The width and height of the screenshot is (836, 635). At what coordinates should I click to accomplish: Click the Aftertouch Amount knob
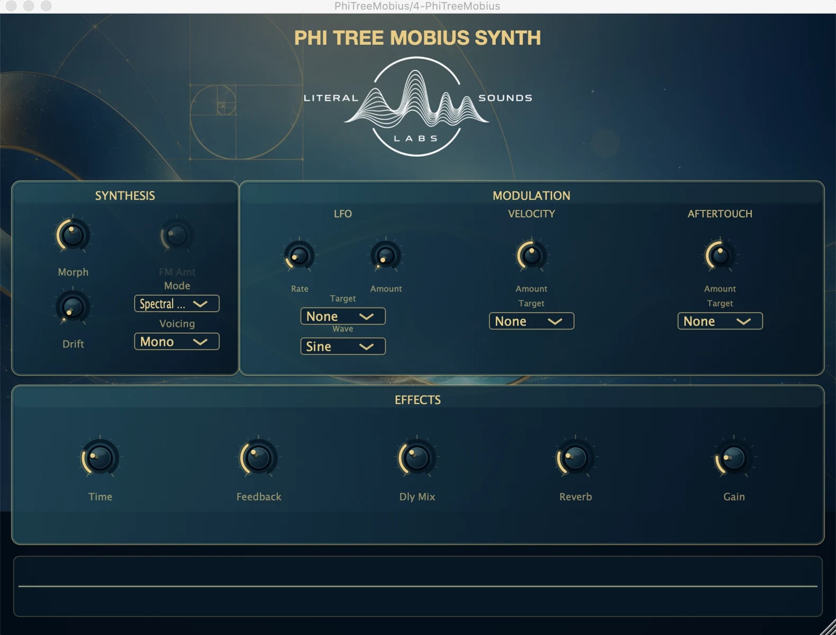(x=720, y=256)
